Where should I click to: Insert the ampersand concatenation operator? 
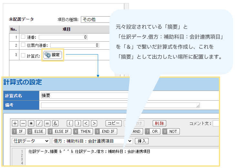55,123
